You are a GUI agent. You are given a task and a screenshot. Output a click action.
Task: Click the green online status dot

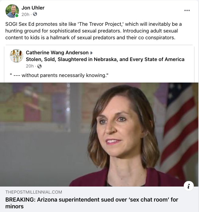(17, 16)
